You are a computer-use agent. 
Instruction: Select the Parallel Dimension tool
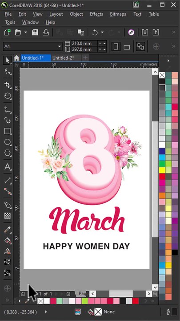click(x=8, y=180)
